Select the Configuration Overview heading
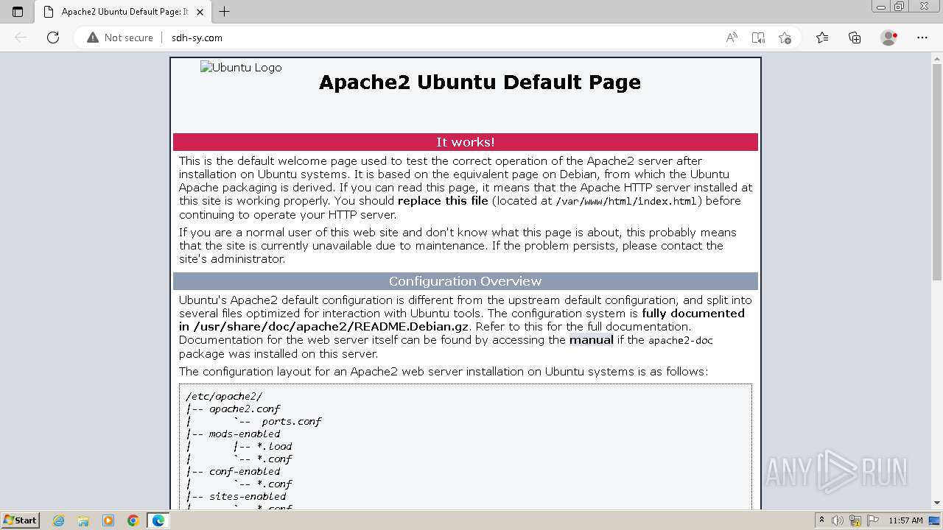This screenshot has width=943, height=530. [x=466, y=281]
